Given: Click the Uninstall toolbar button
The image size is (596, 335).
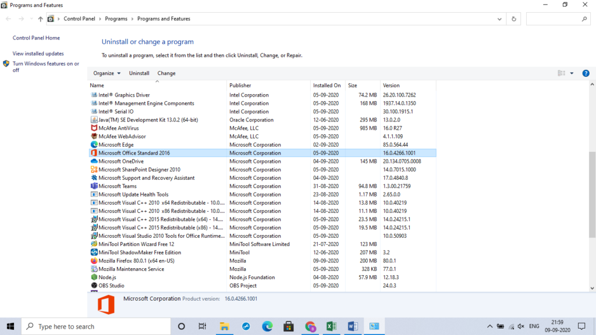Looking at the screenshot, I should pos(139,73).
